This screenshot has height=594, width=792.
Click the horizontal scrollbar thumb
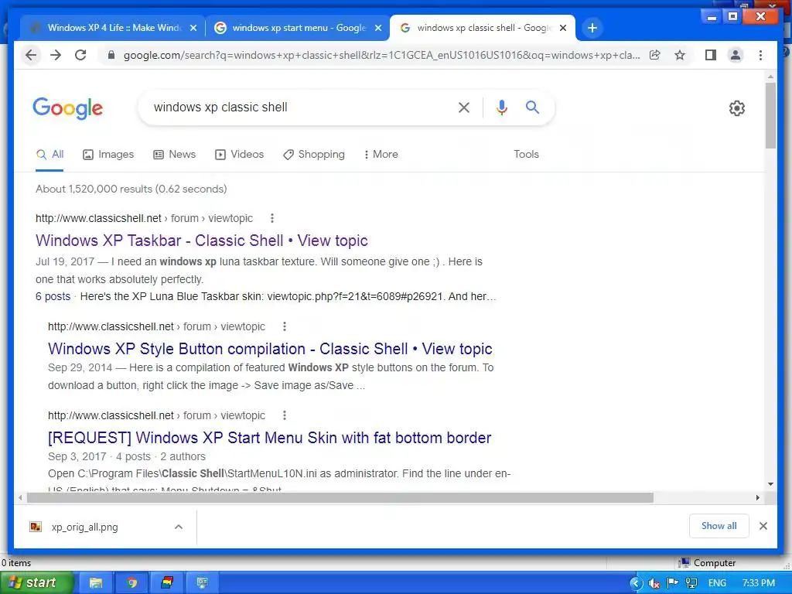click(340, 497)
